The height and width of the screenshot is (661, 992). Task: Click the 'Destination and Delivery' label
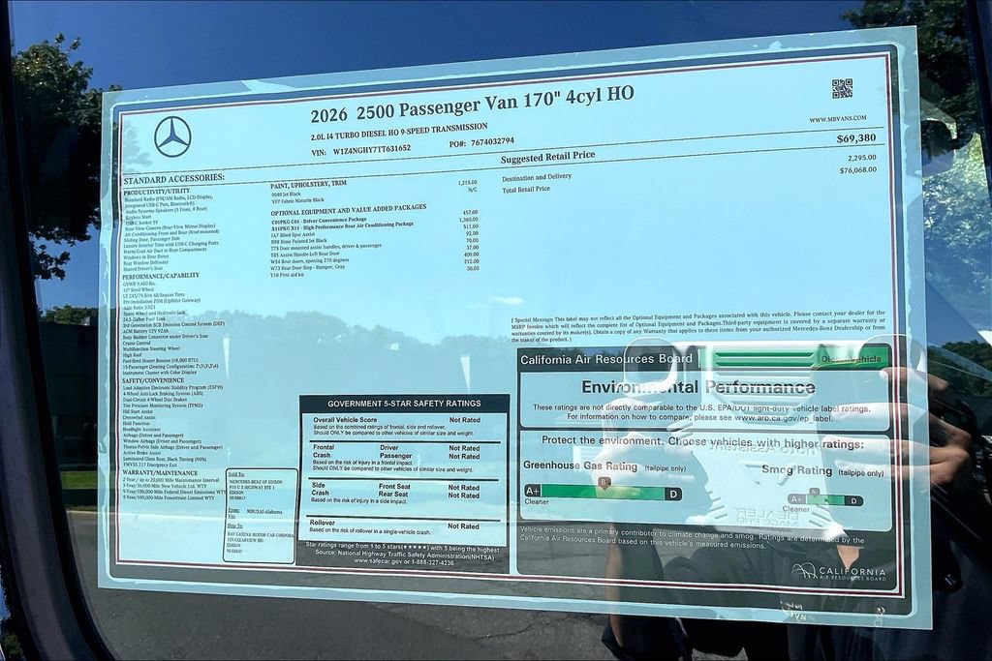(x=537, y=177)
